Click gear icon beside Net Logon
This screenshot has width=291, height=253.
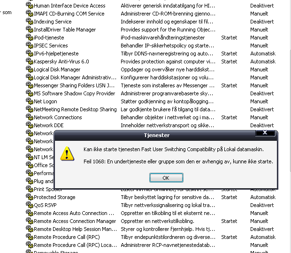[29, 101]
